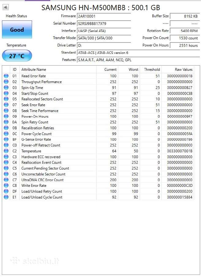
Task: Click the Current column header
Action: tap(107, 70)
